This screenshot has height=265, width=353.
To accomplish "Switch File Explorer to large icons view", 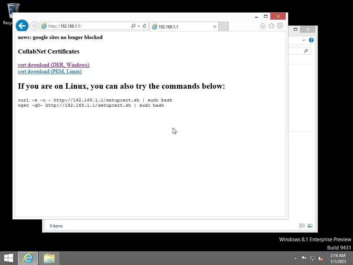I will pyautogui.click(x=310, y=226).
